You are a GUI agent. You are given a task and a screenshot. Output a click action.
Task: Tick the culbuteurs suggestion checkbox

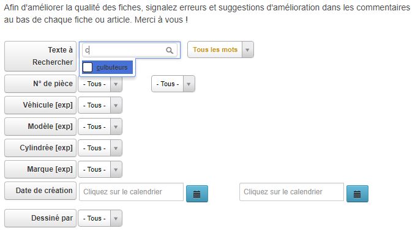point(88,67)
